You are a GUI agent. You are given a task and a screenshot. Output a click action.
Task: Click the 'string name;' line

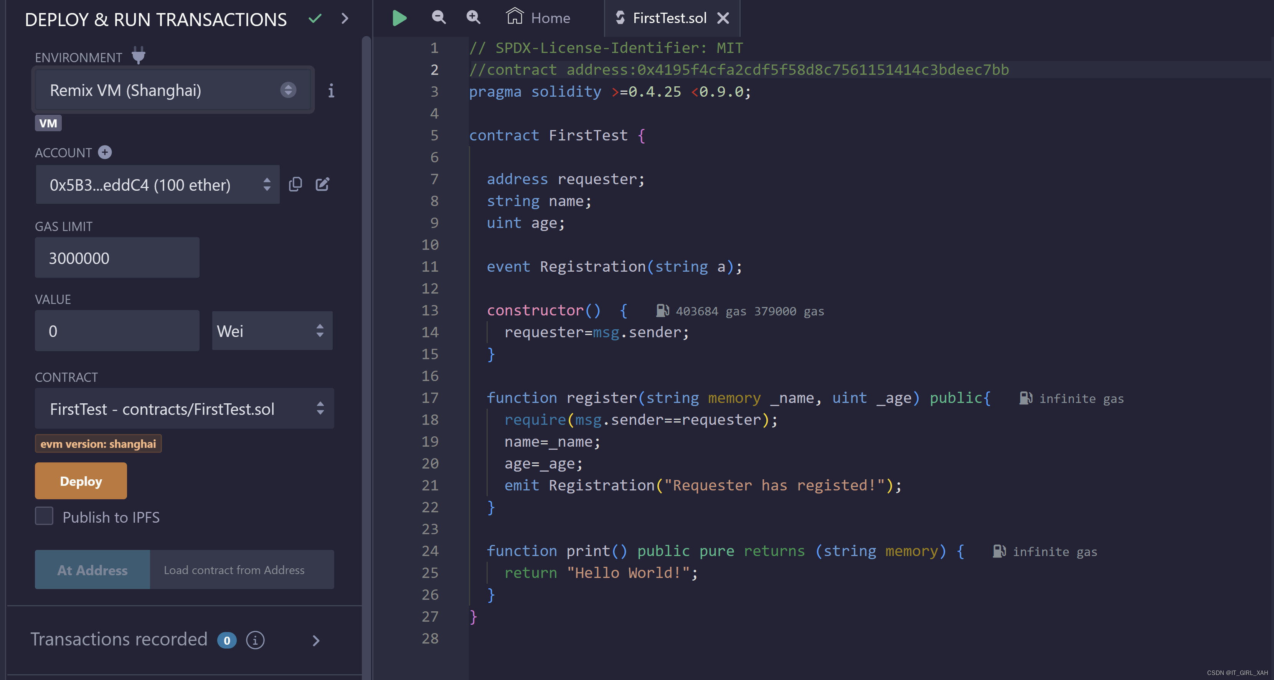[539, 201]
